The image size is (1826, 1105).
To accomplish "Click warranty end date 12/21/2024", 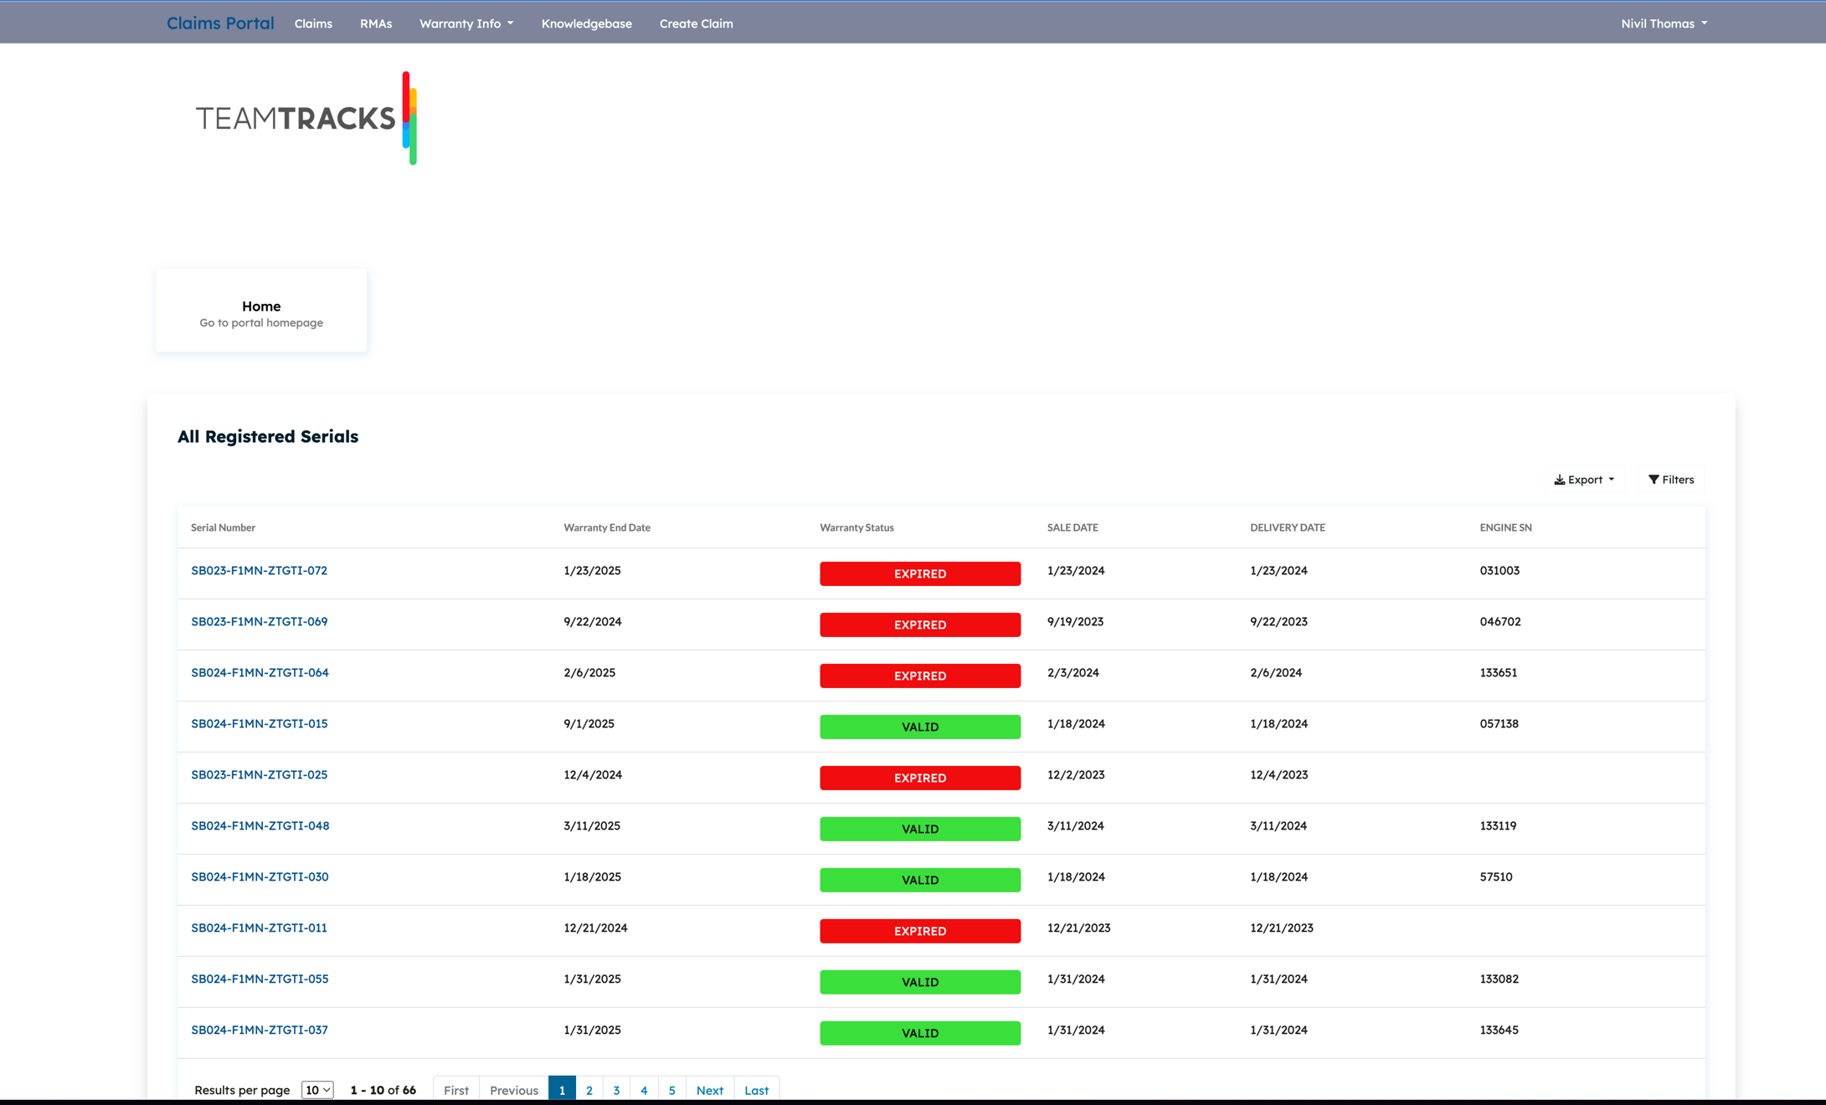I will (595, 928).
